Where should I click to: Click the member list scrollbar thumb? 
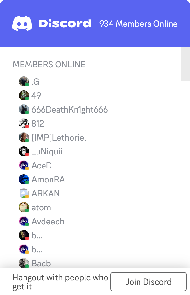[185, 64]
